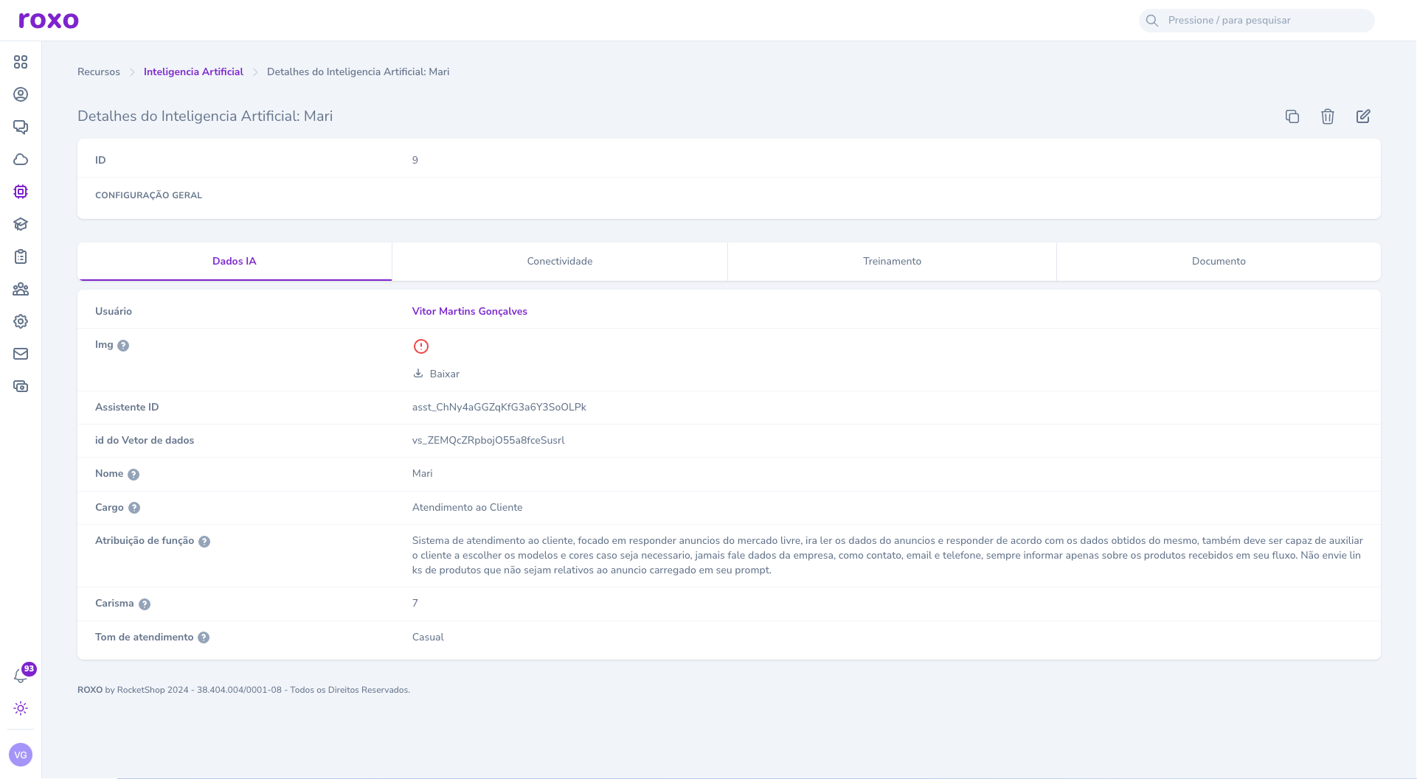
Task: Click the duplicate copy icon
Action: [x=1292, y=116]
